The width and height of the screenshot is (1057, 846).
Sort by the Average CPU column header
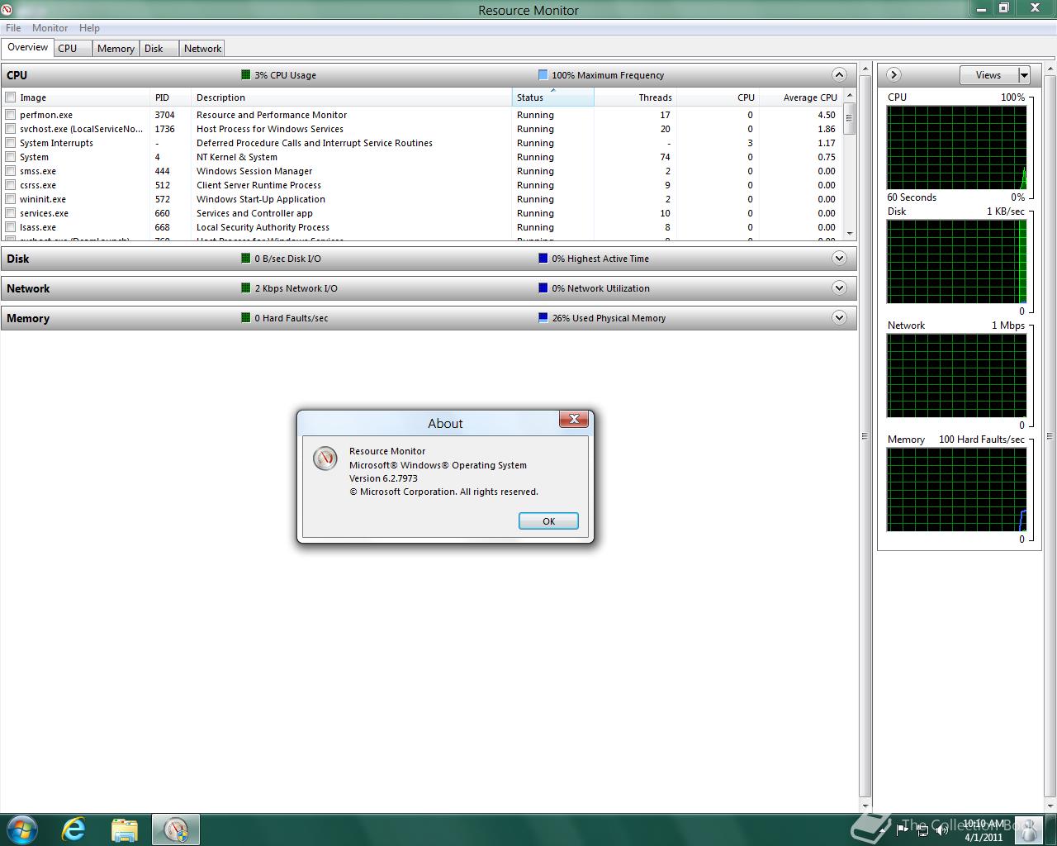pyautogui.click(x=799, y=97)
